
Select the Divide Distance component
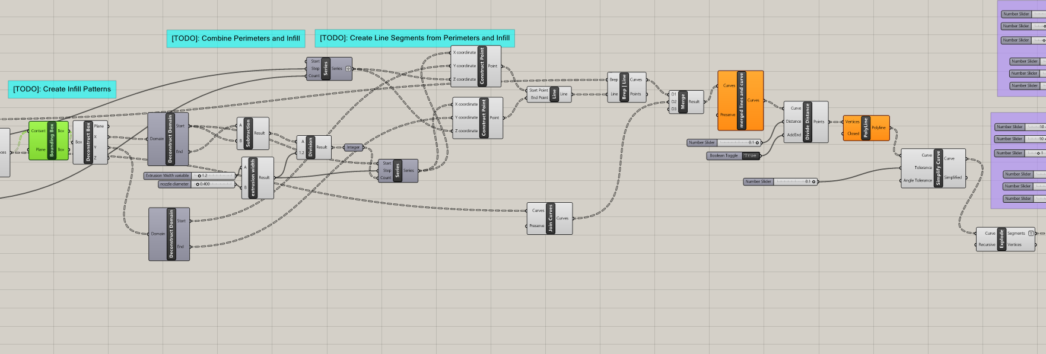click(x=806, y=122)
